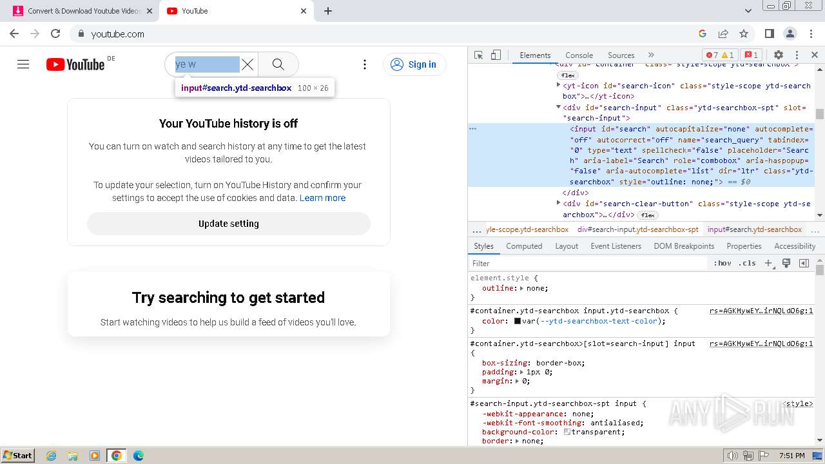Click the Sign in button
825x464 pixels.
pos(414,64)
